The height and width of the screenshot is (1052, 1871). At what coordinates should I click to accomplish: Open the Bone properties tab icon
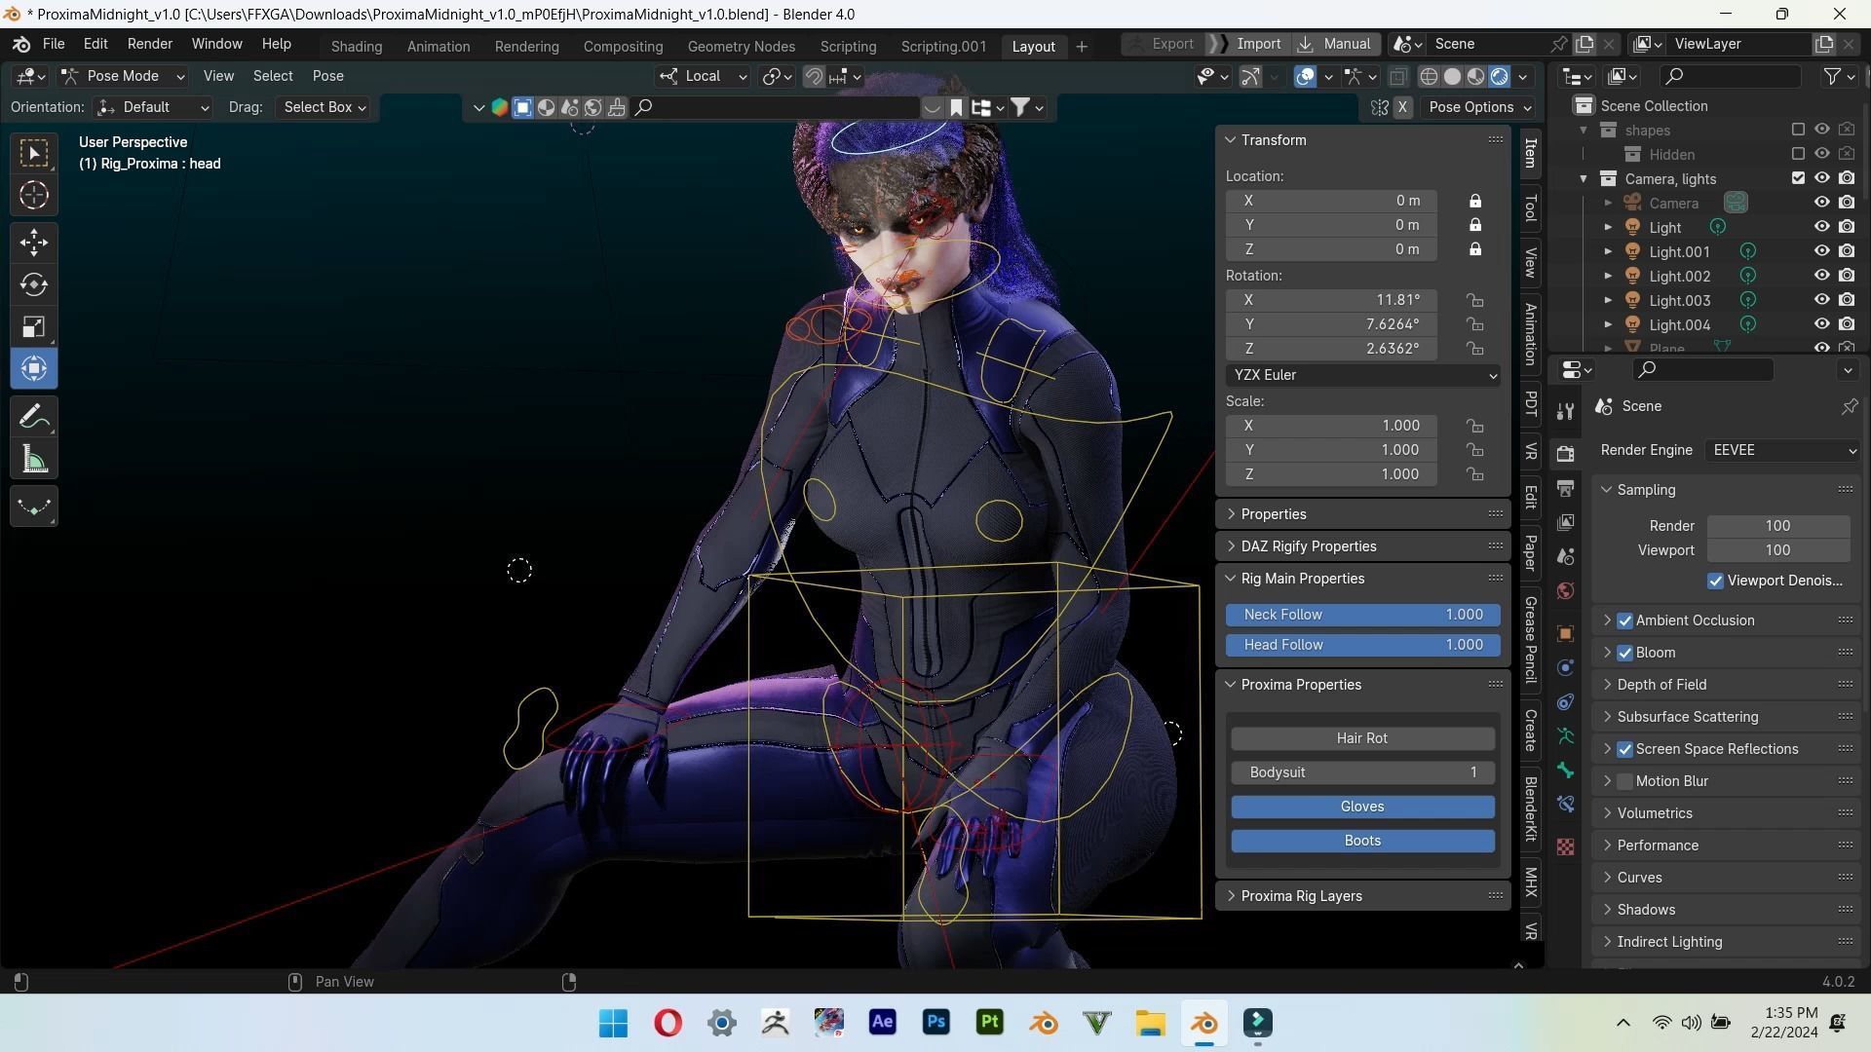[x=1566, y=770]
